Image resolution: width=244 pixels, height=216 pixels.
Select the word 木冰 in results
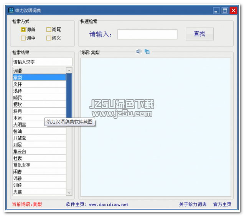tap(40, 118)
